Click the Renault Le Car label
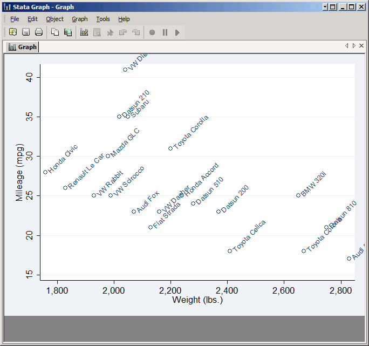This screenshot has width=369, height=346. tap(86, 171)
